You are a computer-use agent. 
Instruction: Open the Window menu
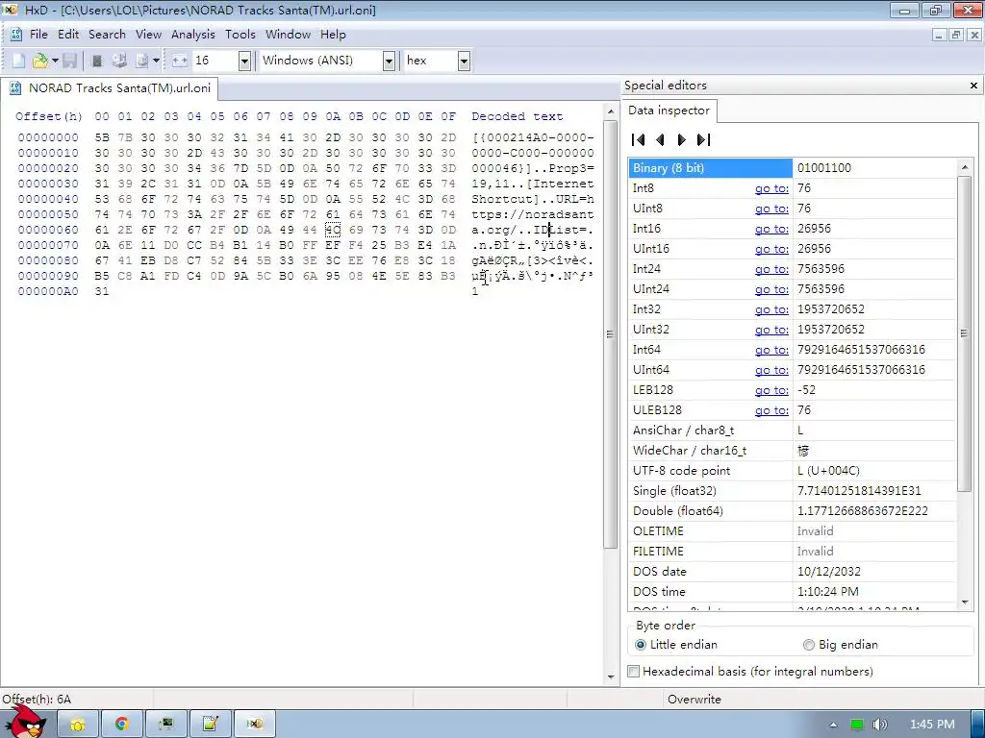pyautogui.click(x=288, y=35)
